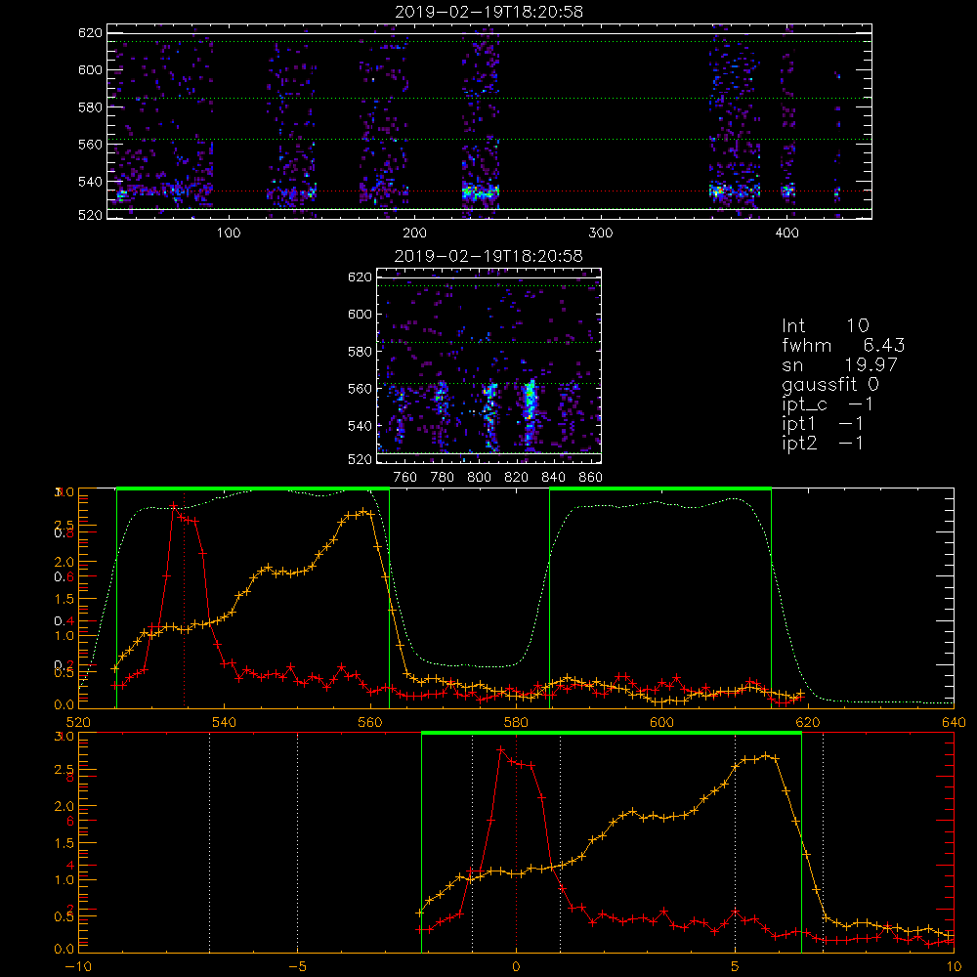Click the '200' x-axis label of top spectrogram

click(x=414, y=234)
